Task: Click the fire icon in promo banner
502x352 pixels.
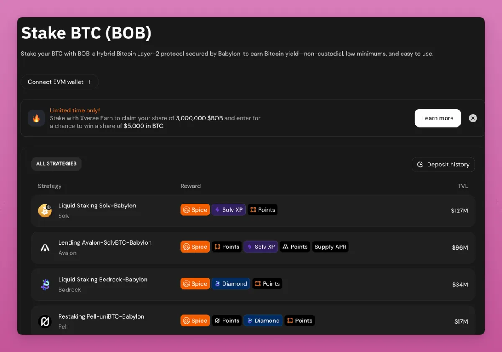Action: 36,118
